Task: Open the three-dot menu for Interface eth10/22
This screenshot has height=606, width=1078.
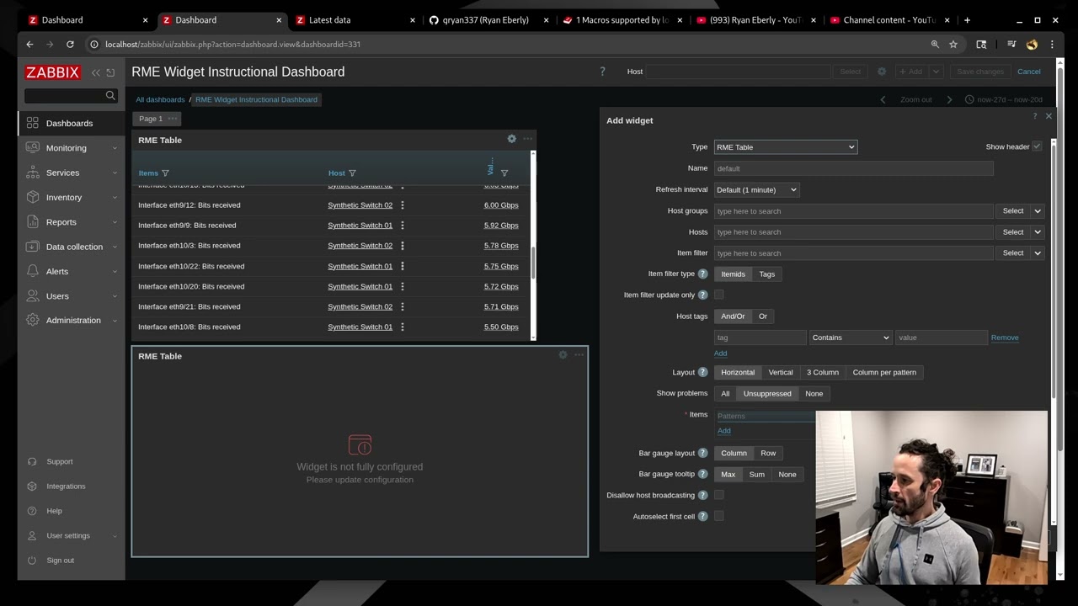Action: click(x=403, y=266)
